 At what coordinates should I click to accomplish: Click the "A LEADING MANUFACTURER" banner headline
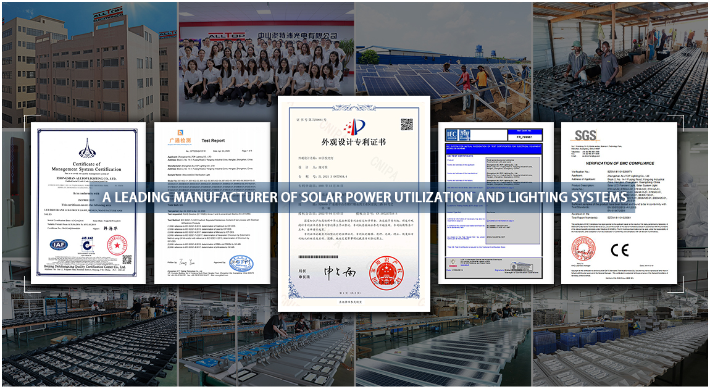365,198
